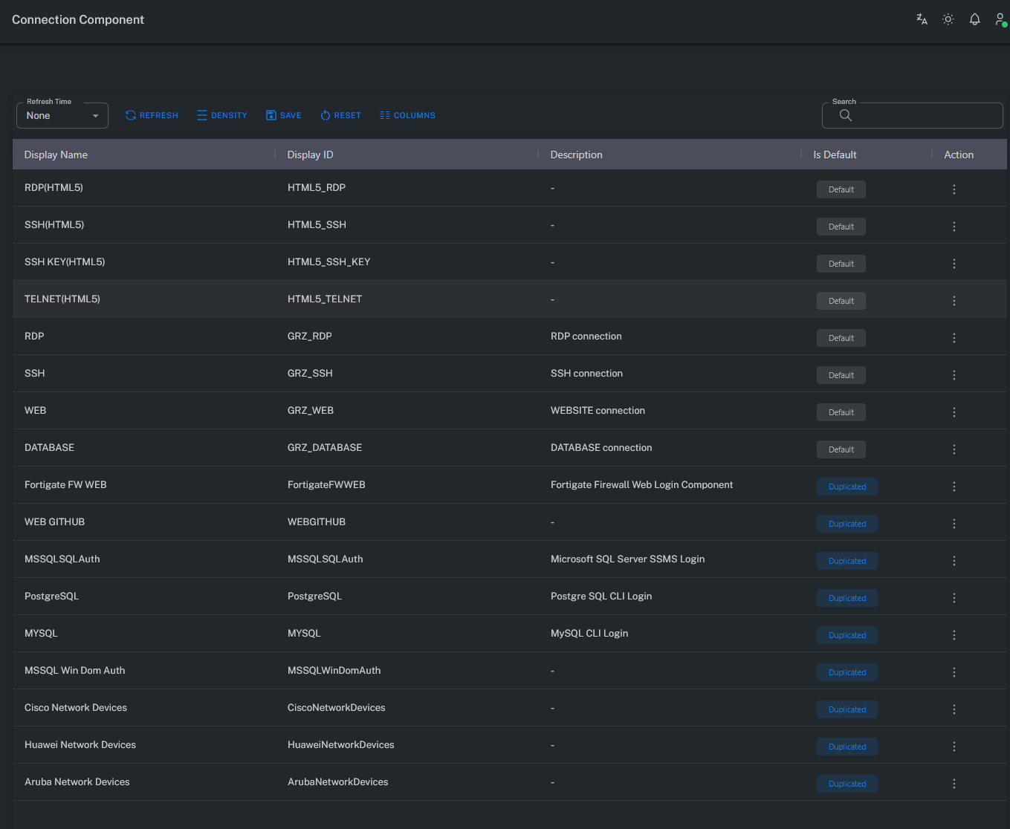Screen dimensions: 1010x829
Task: Open three-dot menu for PostgreSQL row
Action: 954,598
